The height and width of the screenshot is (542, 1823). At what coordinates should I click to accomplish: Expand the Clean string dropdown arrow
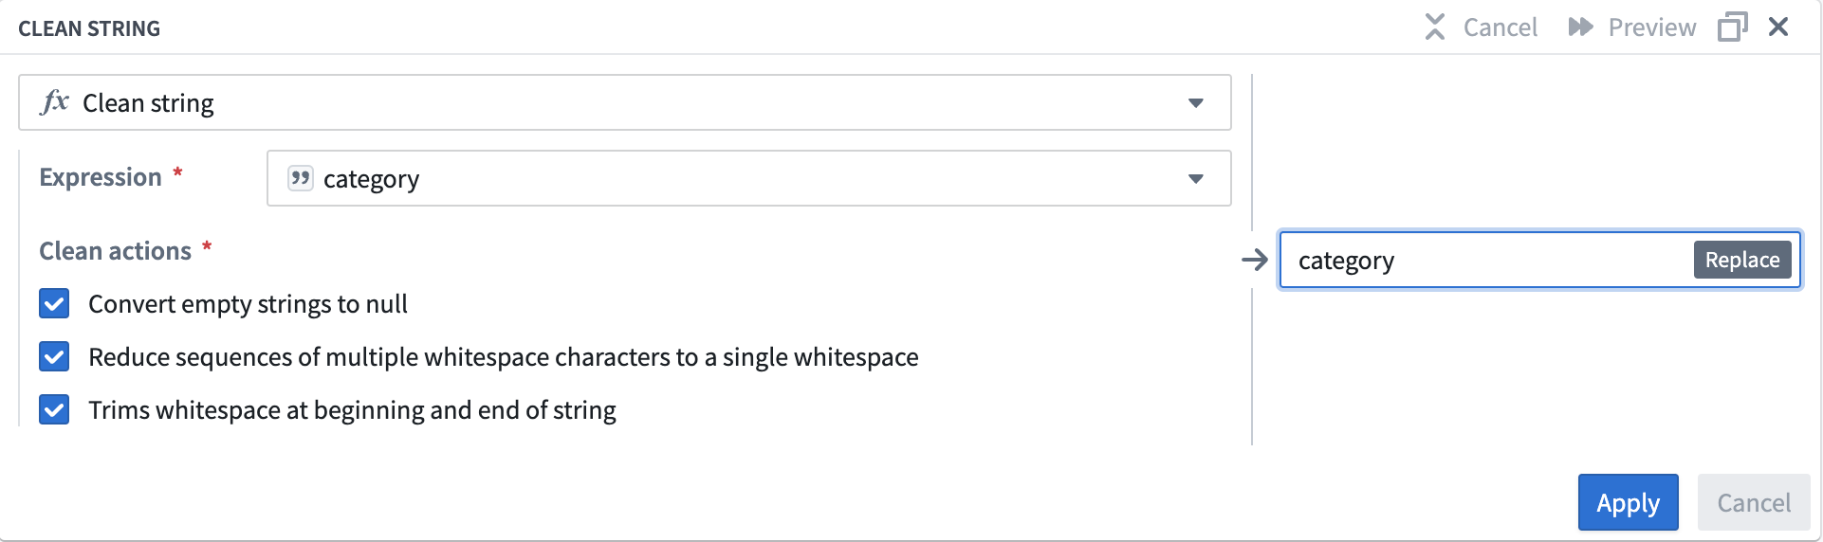(1195, 102)
